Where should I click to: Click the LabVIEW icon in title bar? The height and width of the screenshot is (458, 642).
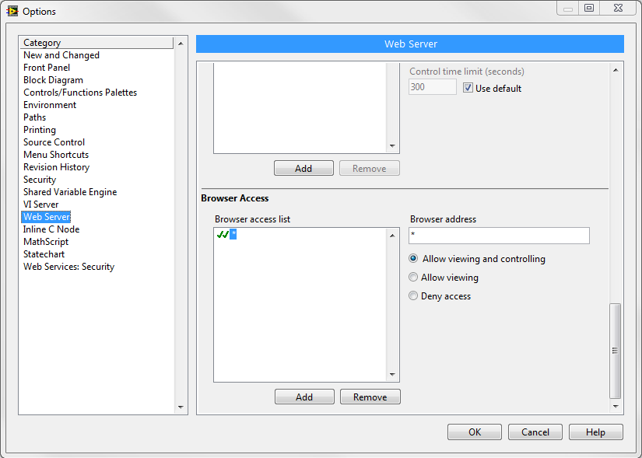click(x=12, y=11)
